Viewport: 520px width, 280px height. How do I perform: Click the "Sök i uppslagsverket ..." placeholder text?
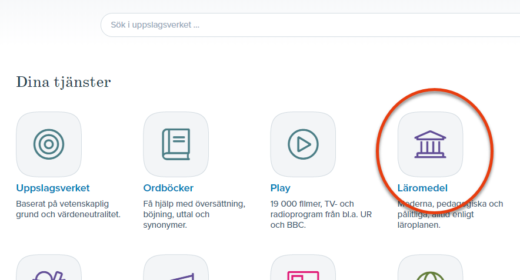pos(155,25)
